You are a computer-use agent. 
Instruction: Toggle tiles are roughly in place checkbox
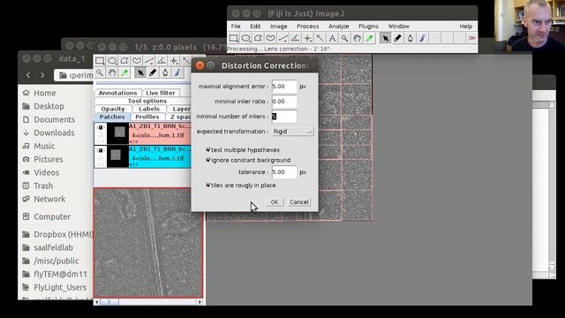[208, 185]
